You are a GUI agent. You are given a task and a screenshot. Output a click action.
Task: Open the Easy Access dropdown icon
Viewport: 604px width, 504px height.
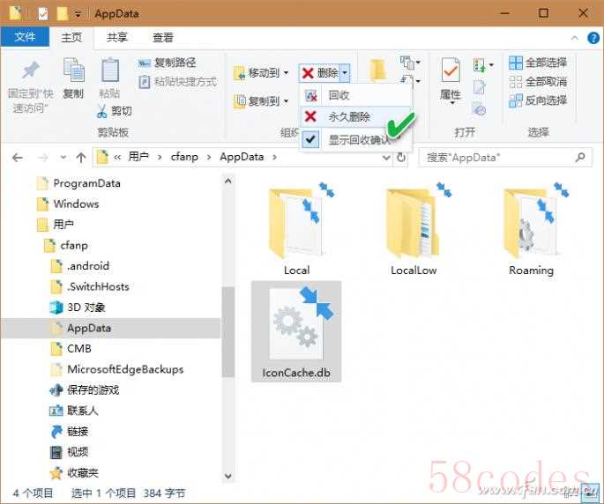410,80
